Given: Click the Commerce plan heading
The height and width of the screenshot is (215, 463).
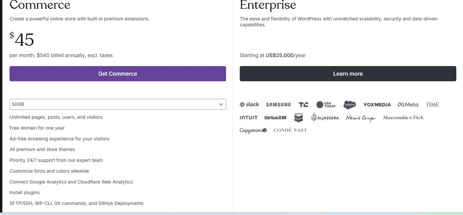Looking at the screenshot, I should [40, 5].
